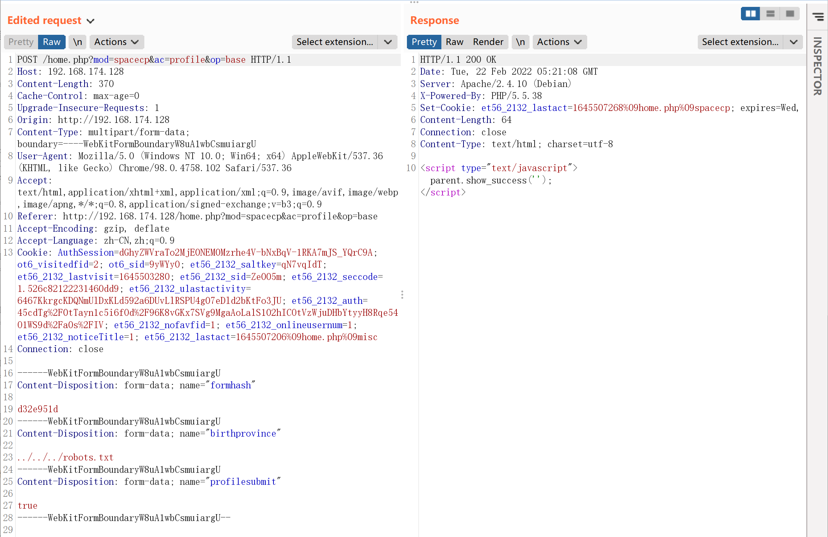The width and height of the screenshot is (828, 537).
Task: Open response extension dropdown arrow
Action: coord(794,42)
